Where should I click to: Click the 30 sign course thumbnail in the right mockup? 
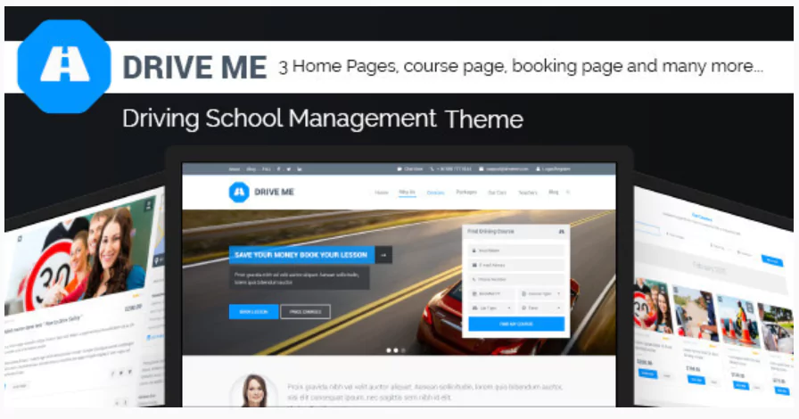[x=653, y=305]
